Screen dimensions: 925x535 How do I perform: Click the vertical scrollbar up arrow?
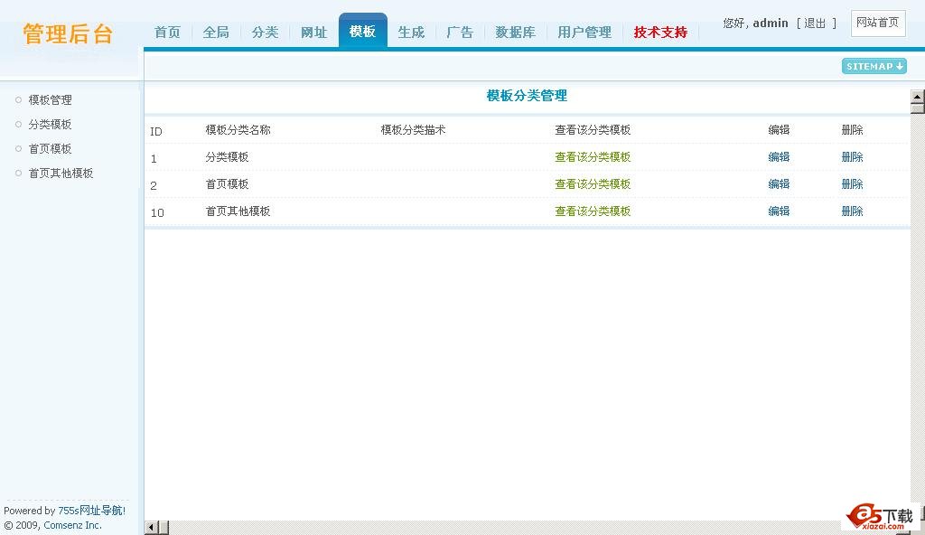point(918,97)
